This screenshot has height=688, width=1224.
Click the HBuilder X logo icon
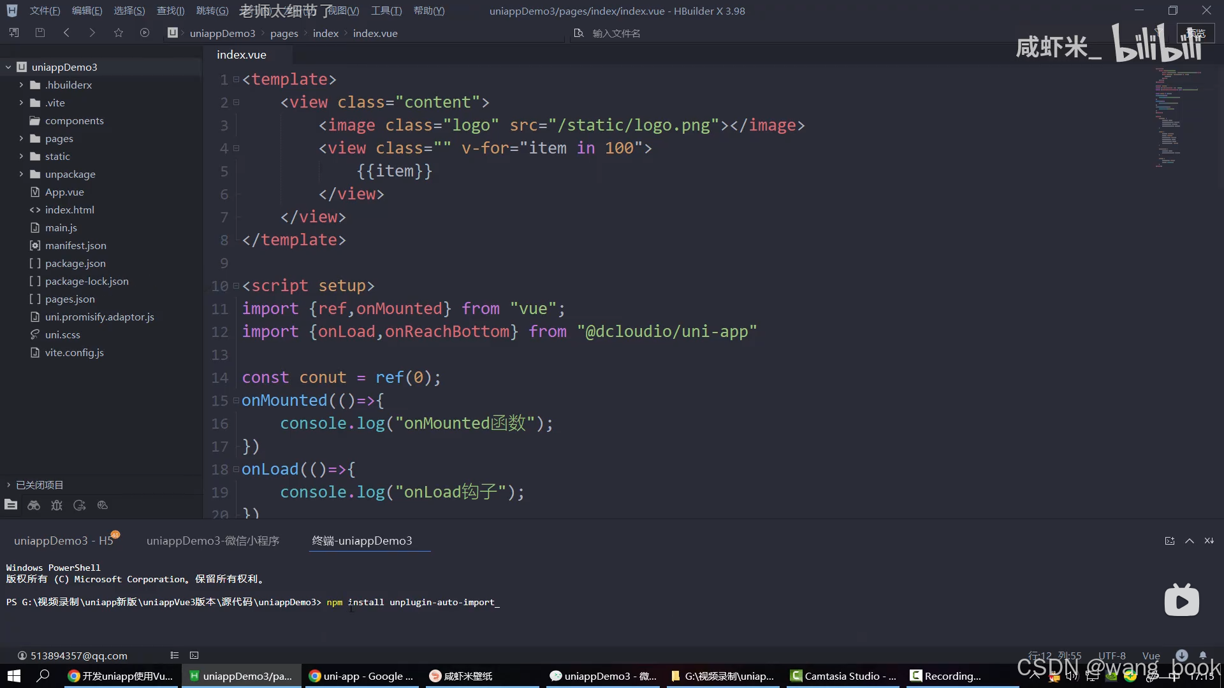tap(12, 11)
